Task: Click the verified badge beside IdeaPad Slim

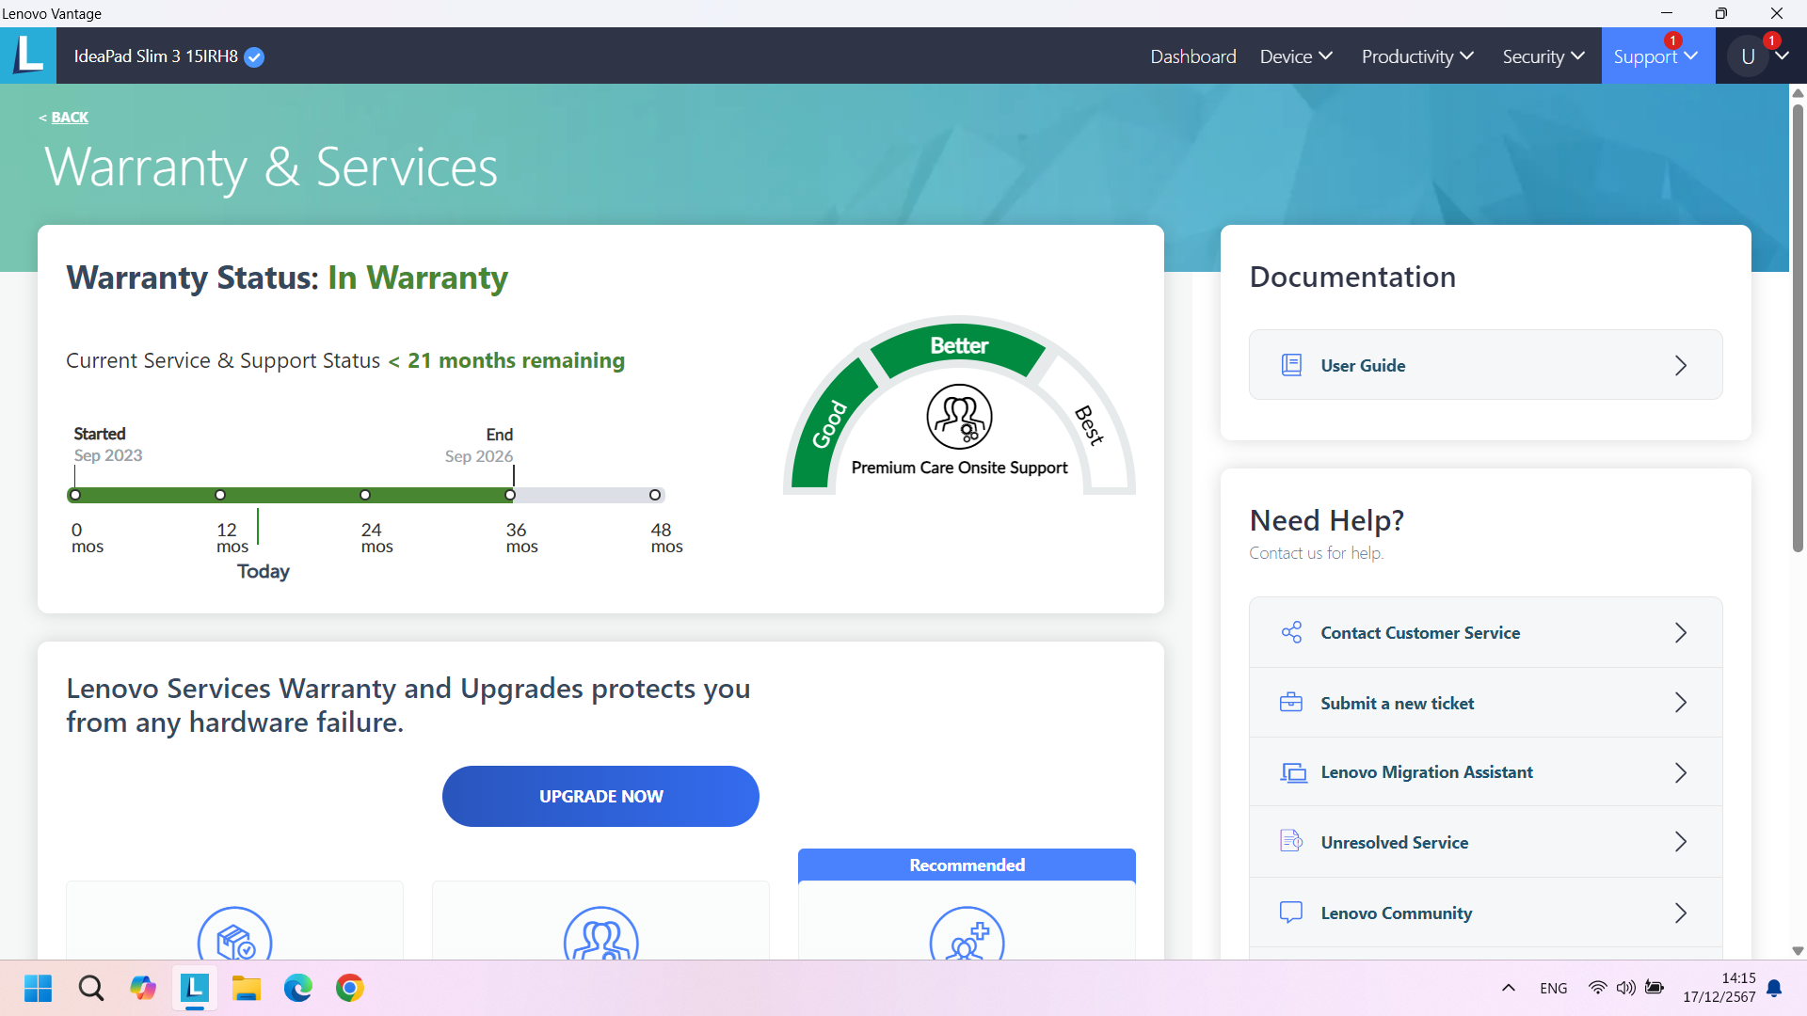Action: pos(254,57)
